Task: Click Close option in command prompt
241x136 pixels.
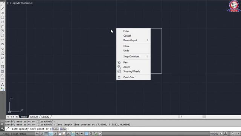Action: 55,129
